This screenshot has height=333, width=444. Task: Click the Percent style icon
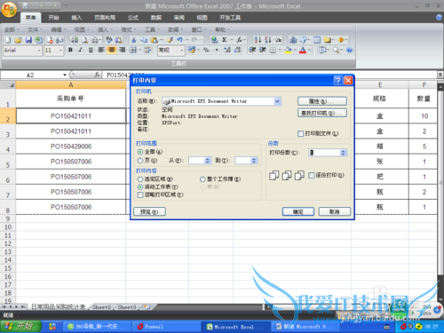click(206, 50)
